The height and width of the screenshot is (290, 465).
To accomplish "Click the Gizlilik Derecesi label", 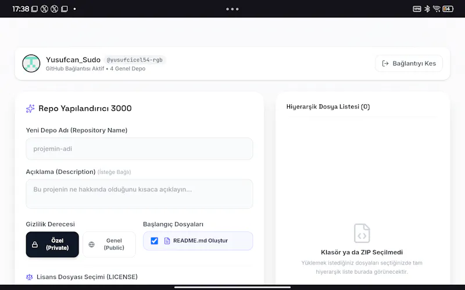I will pos(51,224).
